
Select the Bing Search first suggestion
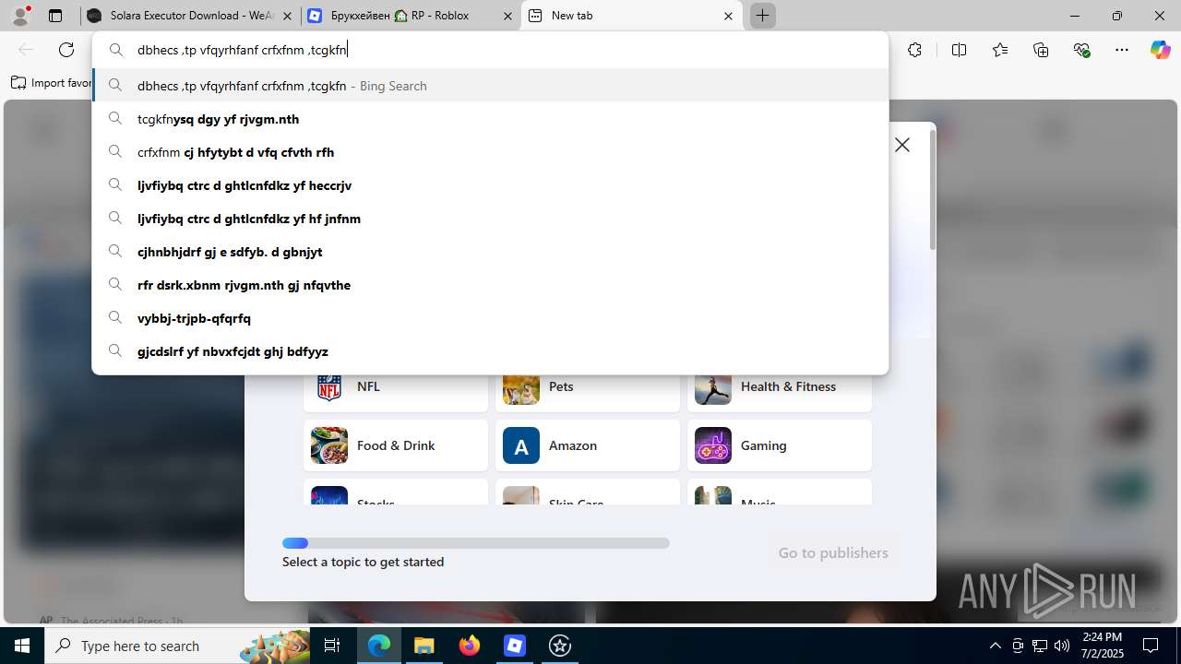click(x=490, y=86)
